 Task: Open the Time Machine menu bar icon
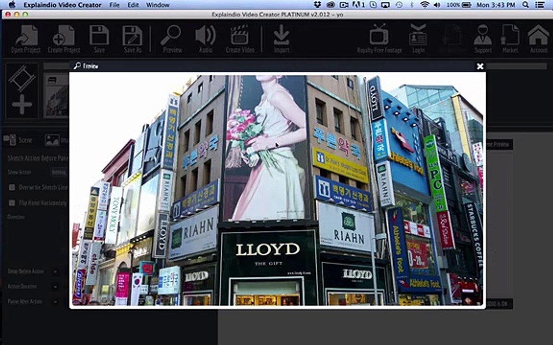(399, 5)
